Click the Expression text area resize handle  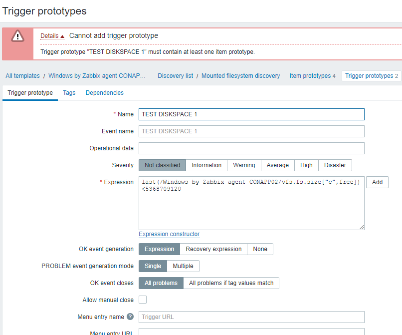pos(362,227)
